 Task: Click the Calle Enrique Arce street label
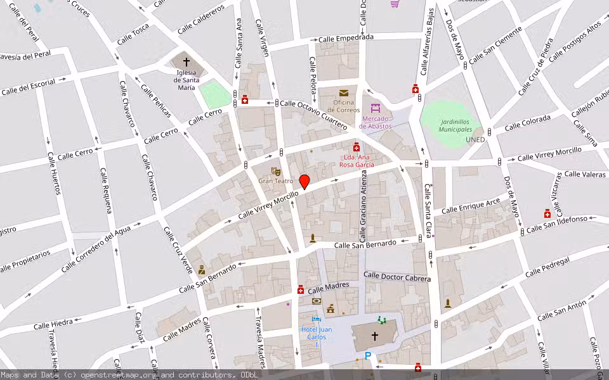471,206
